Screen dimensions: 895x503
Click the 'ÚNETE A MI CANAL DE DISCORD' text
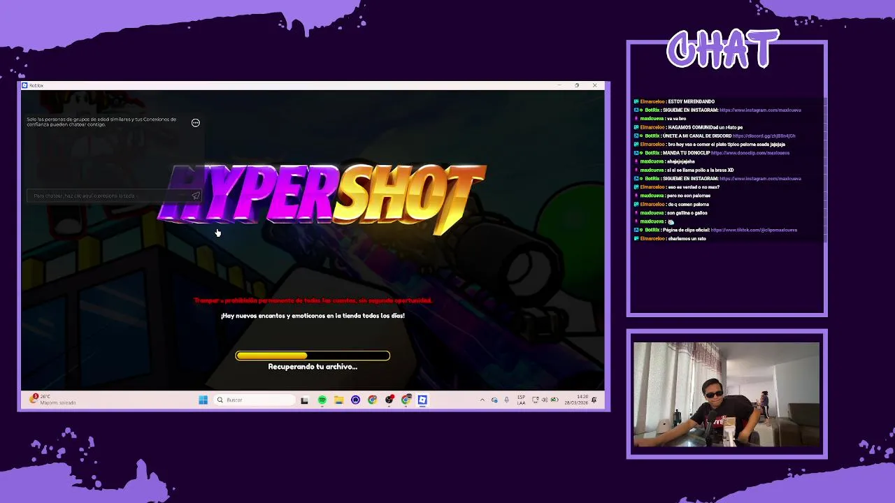click(x=696, y=136)
